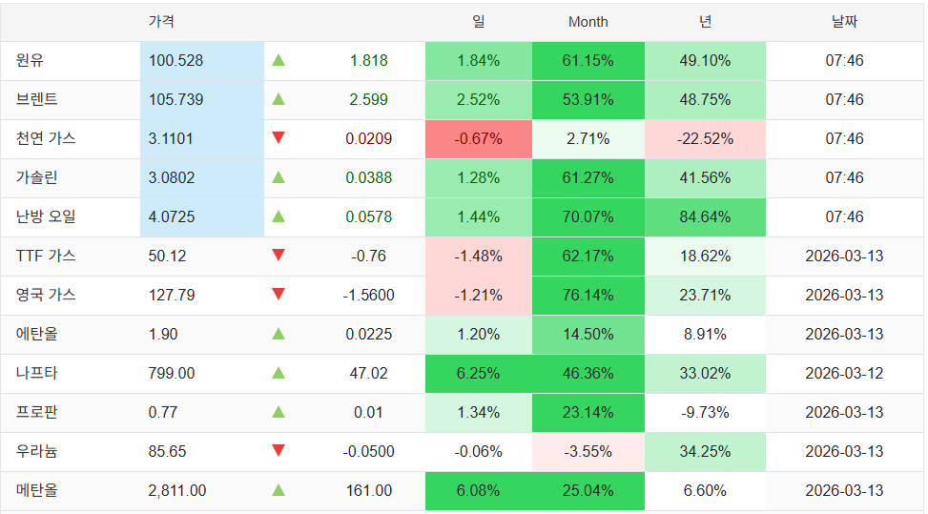Click the red down arrow for TTF 가스
The image size is (928, 514).
[278, 256]
